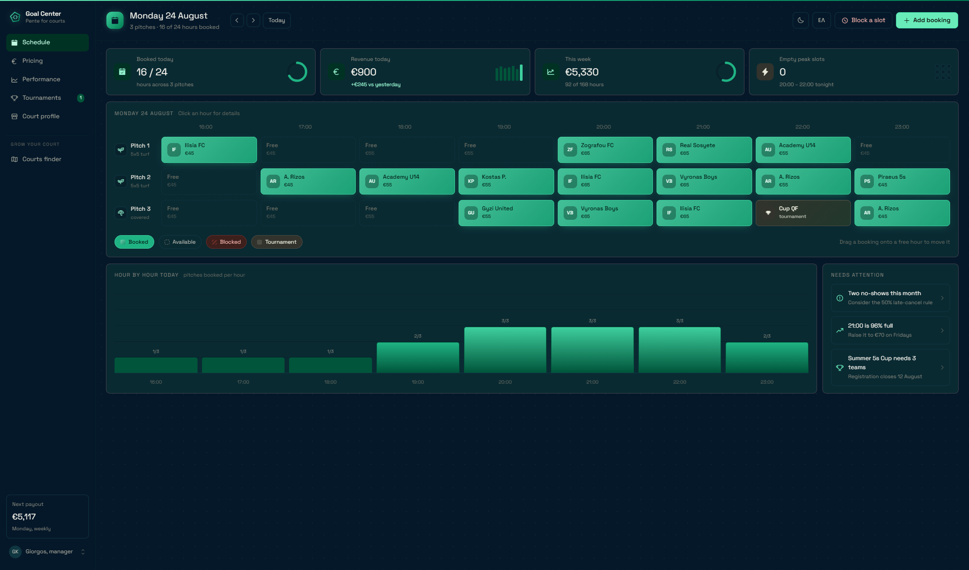Open the Pricing menu item
The image size is (969, 570).
coord(47,61)
